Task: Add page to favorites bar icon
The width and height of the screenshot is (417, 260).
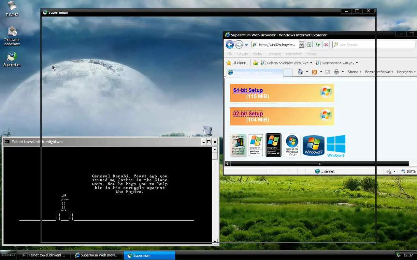Action: 255,63
